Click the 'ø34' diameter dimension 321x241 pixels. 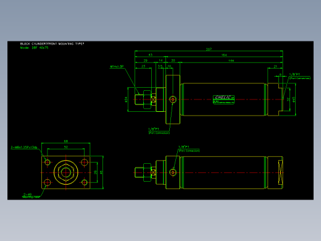pos(126,99)
